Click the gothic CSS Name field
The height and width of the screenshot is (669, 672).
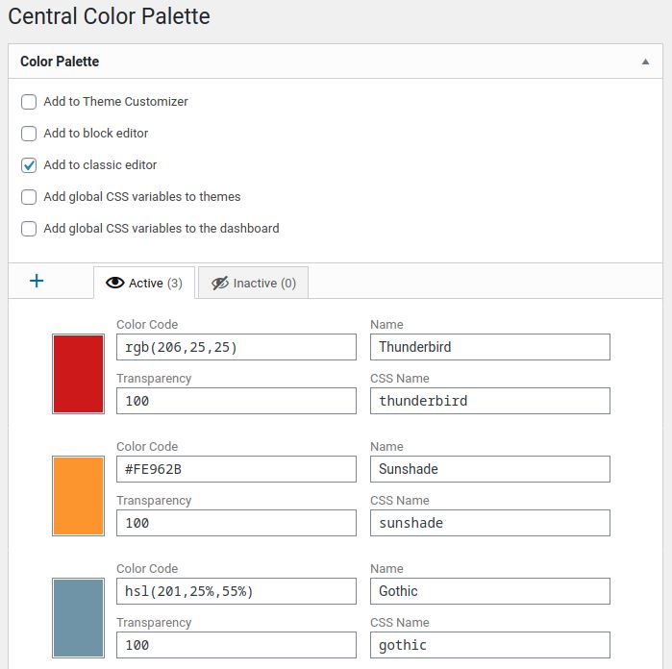pos(490,645)
